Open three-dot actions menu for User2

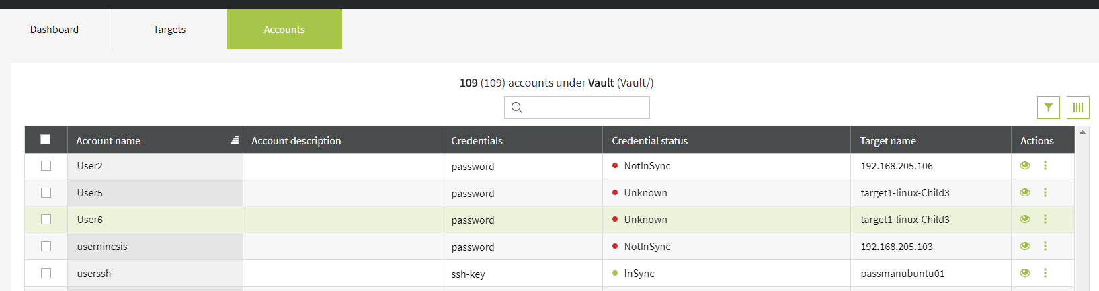coord(1045,165)
